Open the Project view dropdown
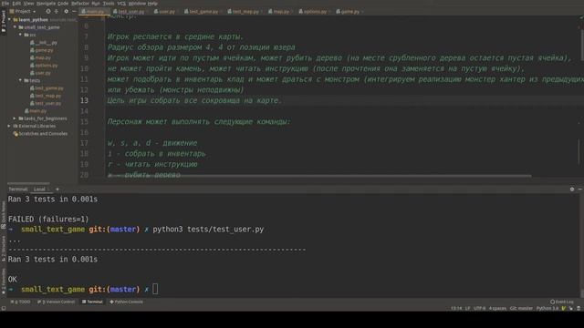This screenshot has height=328, width=584. pos(23,12)
